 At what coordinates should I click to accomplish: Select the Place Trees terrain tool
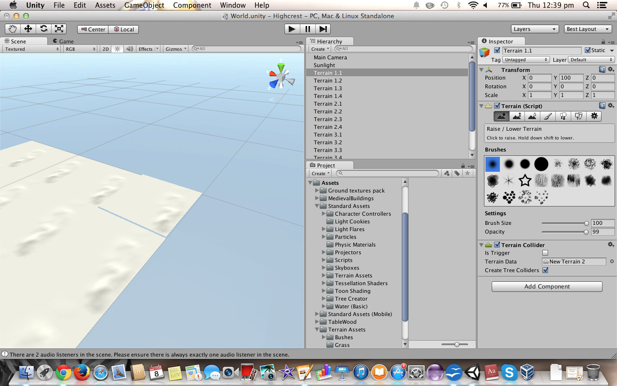(x=563, y=116)
